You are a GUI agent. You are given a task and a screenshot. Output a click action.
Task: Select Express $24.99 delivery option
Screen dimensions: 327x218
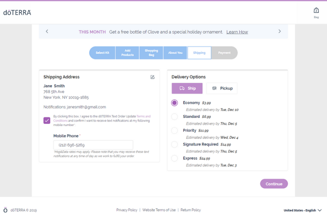pyautogui.click(x=175, y=158)
